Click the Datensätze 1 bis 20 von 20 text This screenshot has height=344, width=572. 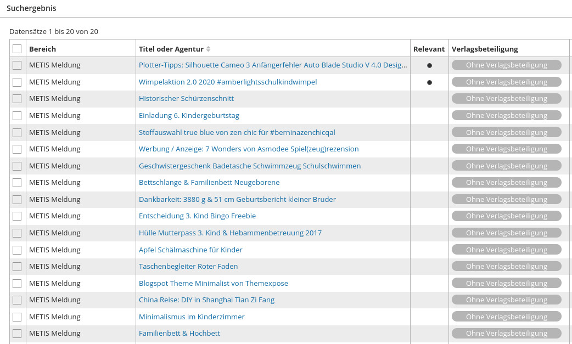tap(54, 31)
